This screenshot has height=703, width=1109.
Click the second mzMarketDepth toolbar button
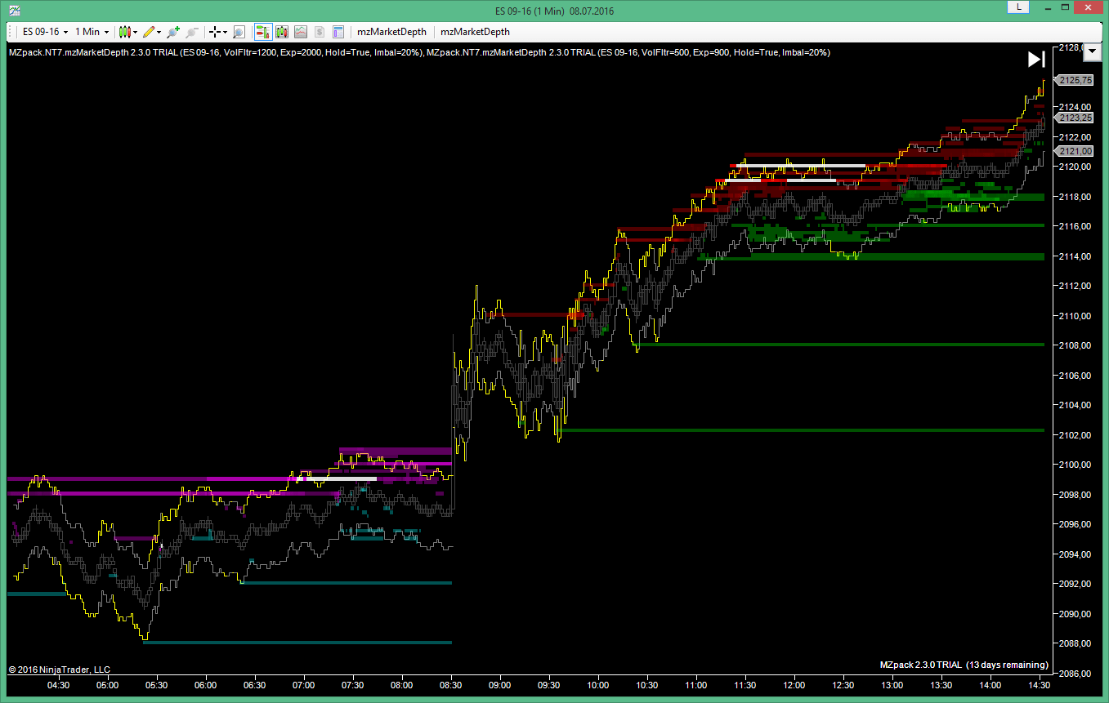[x=475, y=32]
